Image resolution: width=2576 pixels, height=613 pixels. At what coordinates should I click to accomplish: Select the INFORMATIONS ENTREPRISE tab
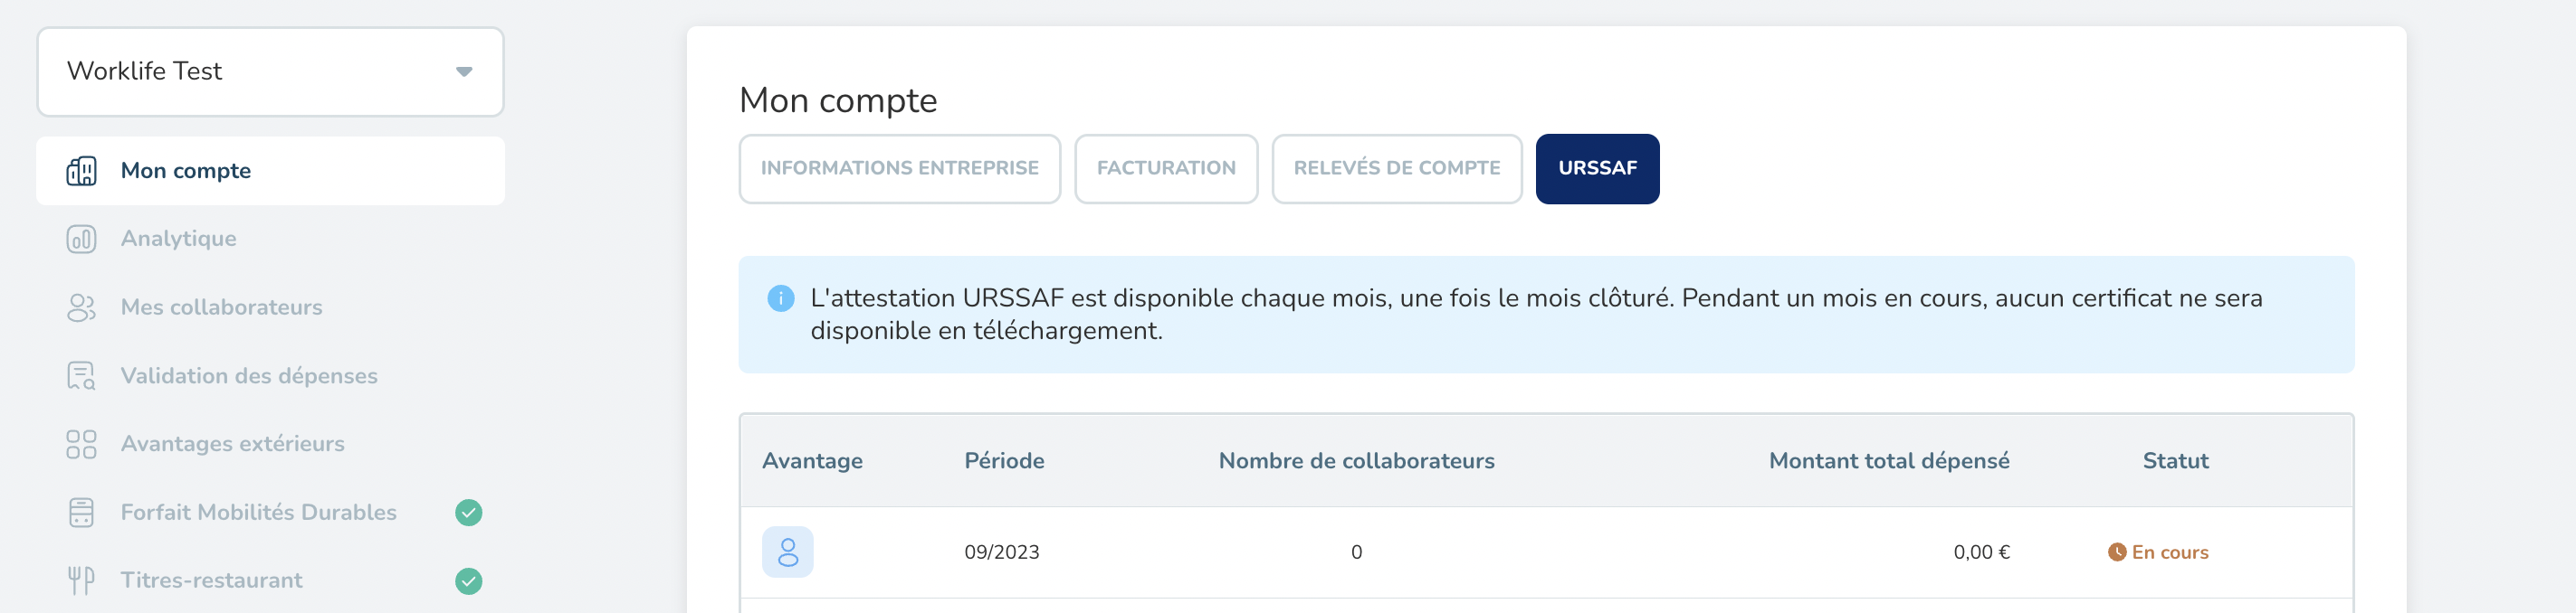click(899, 169)
